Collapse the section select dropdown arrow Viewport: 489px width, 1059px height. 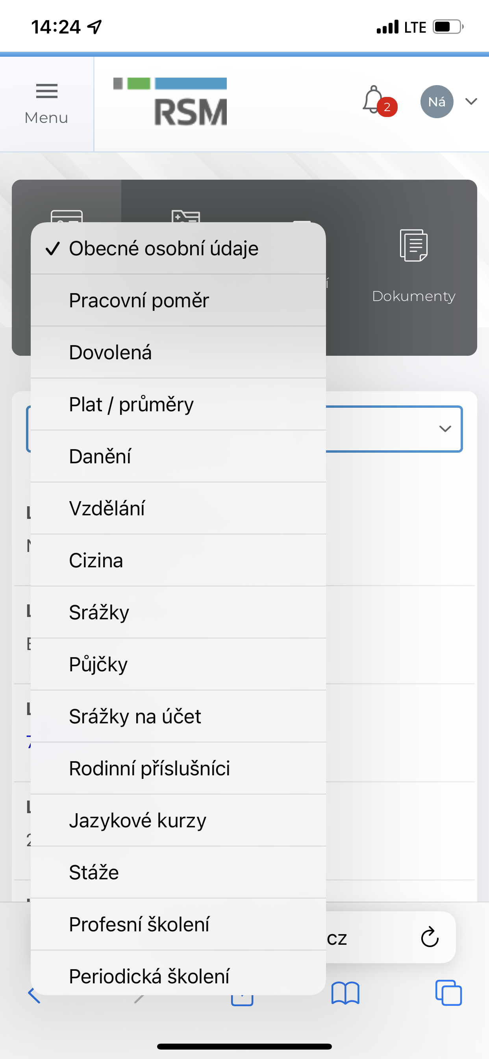pyautogui.click(x=445, y=429)
